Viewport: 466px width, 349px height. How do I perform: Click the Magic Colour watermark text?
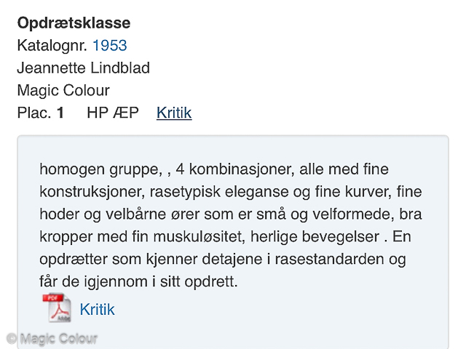click(x=59, y=339)
